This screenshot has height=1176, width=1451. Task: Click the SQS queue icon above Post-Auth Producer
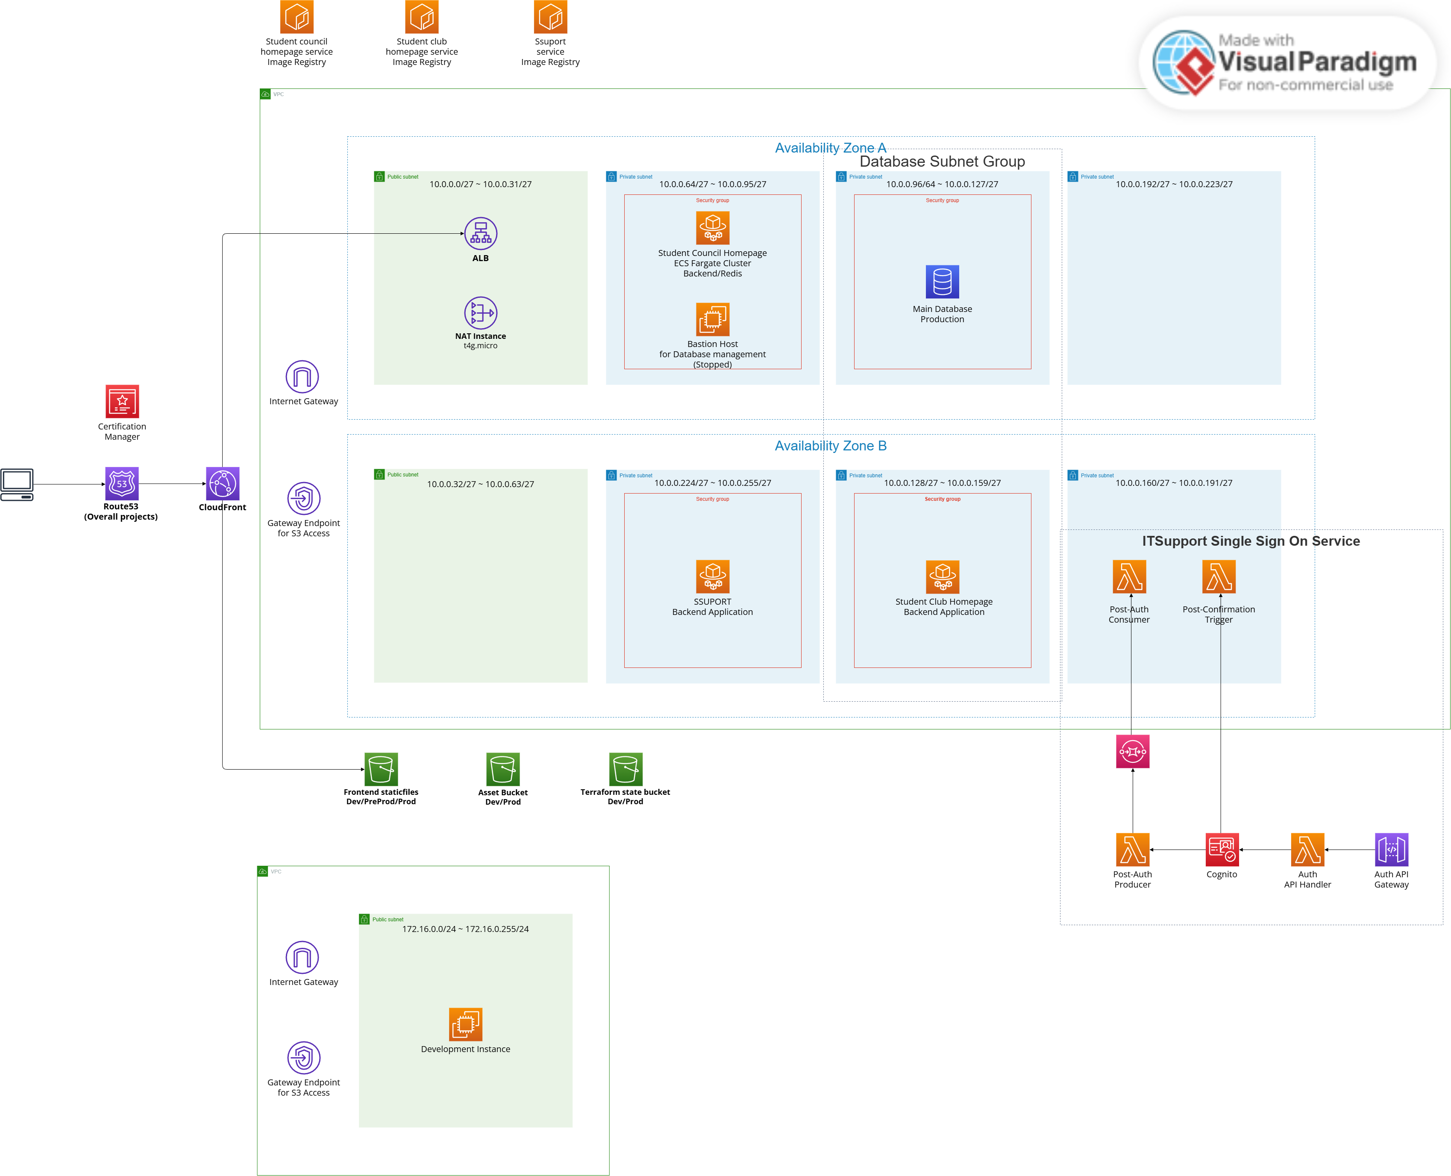coord(1132,751)
